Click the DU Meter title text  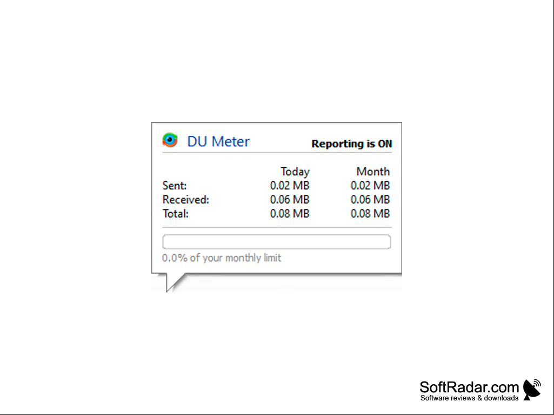tap(218, 141)
